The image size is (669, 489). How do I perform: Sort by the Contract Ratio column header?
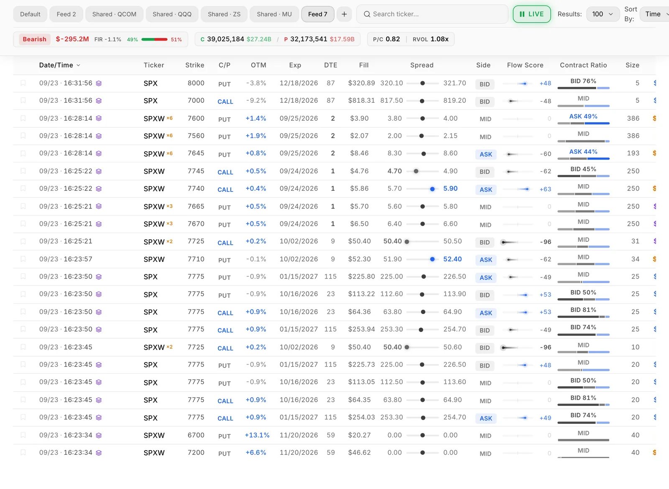[583, 65]
